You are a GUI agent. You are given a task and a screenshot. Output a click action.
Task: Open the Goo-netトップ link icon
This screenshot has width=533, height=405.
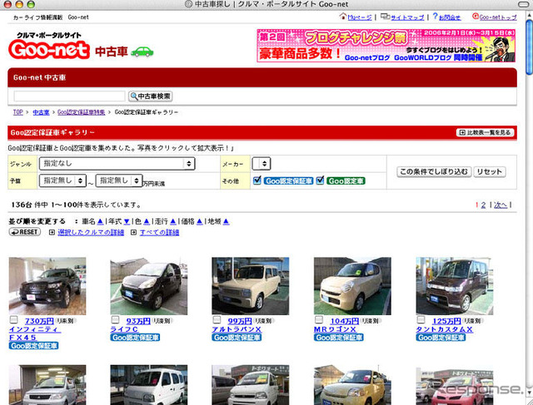[x=475, y=17]
